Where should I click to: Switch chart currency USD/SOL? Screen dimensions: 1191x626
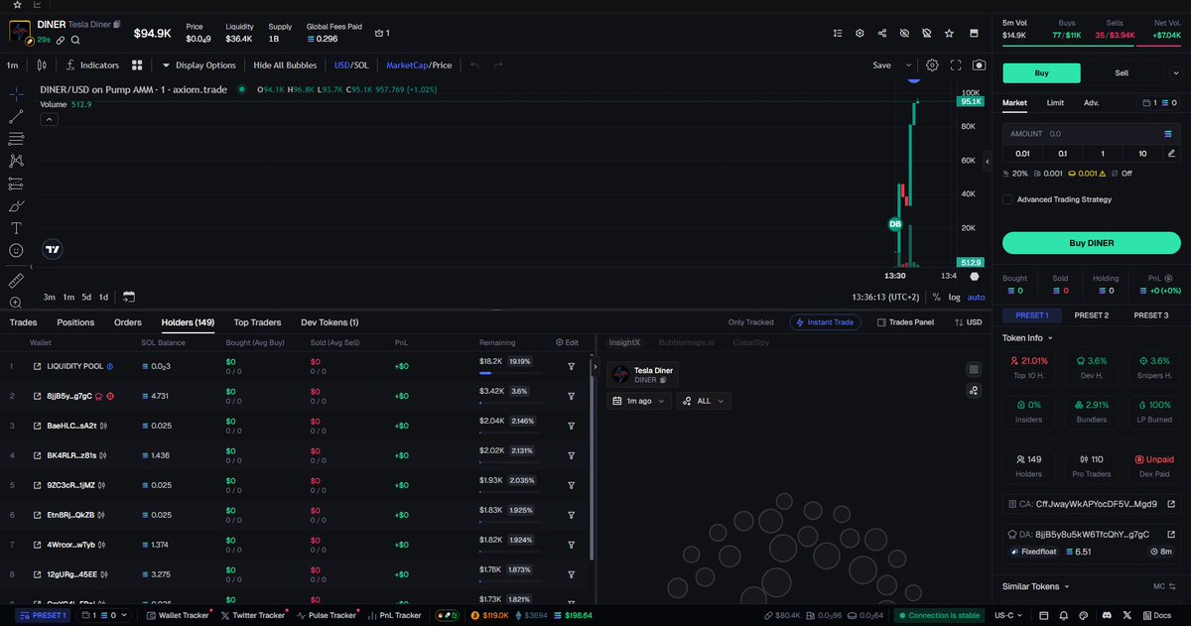(351, 65)
